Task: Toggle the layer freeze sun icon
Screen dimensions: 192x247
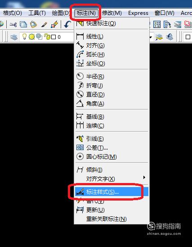Action: 31,37
